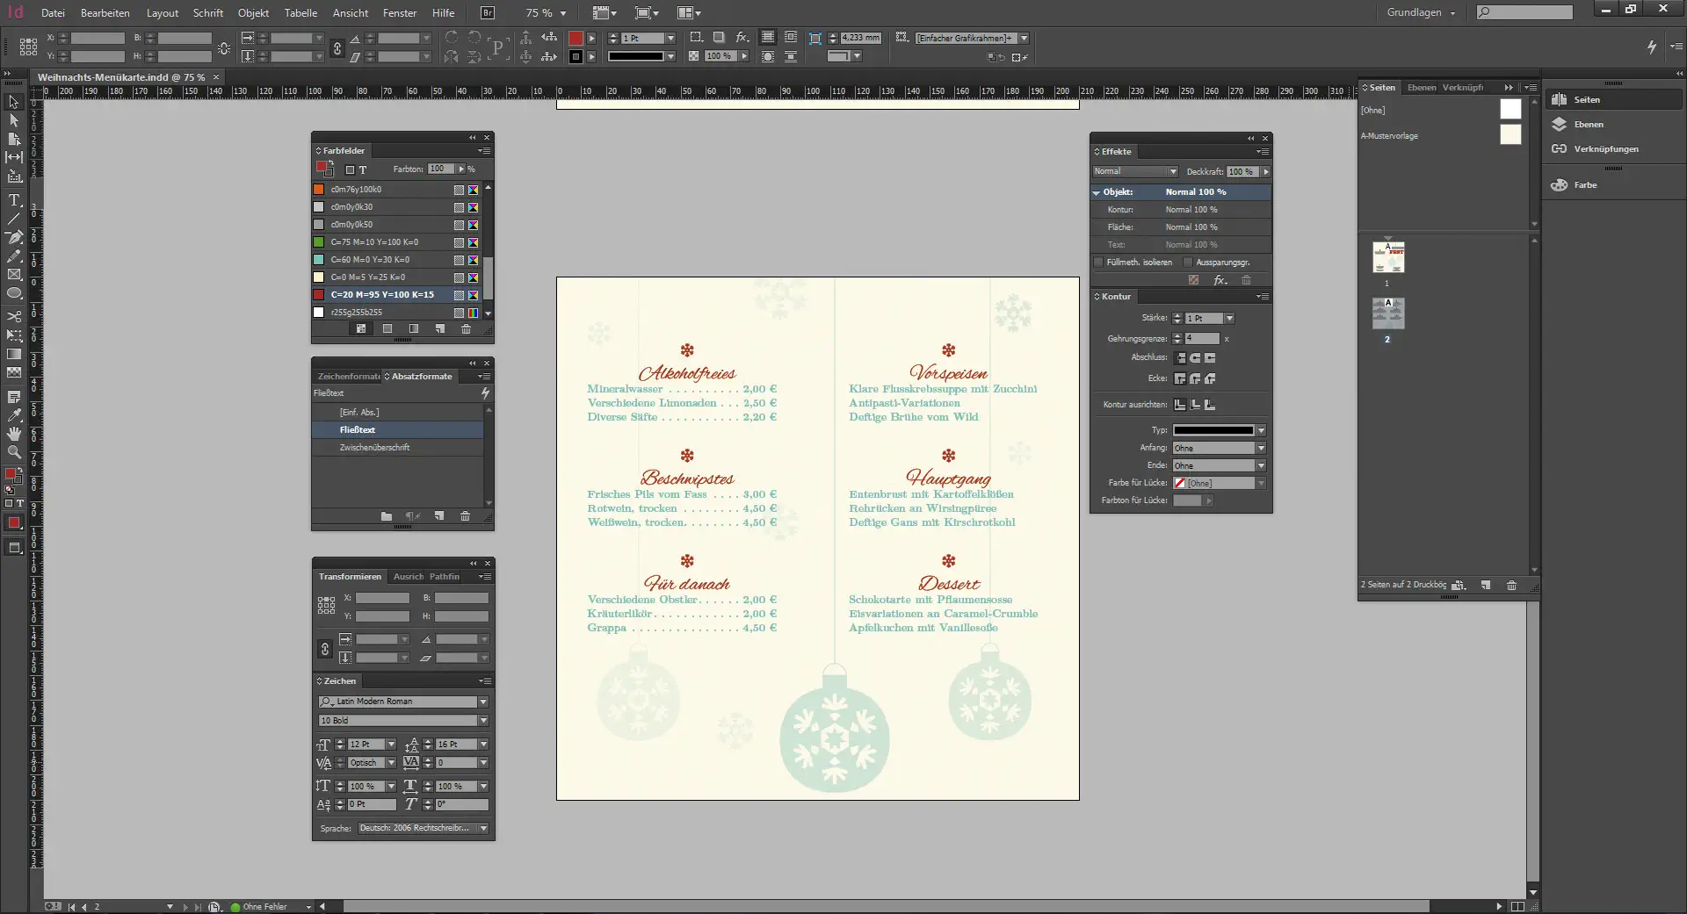This screenshot has height=914, width=1687.
Task: Switch to the Zeichenformate tab
Action: 348,377
